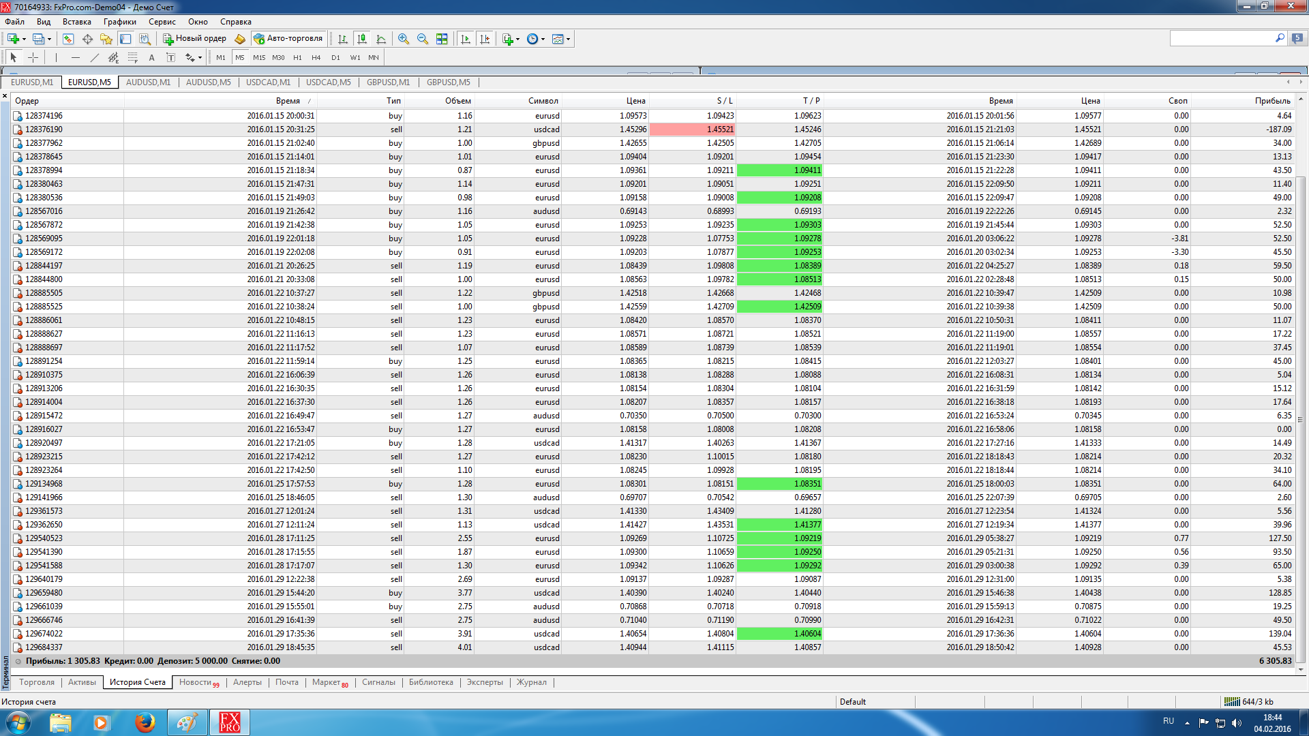The height and width of the screenshot is (736, 1309).
Task: Open the Сервис menu
Action: [x=162, y=22]
